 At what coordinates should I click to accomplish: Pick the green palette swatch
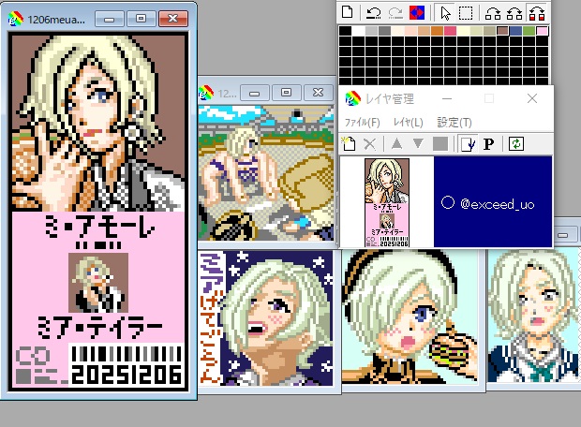pyautogui.click(x=529, y=31)
